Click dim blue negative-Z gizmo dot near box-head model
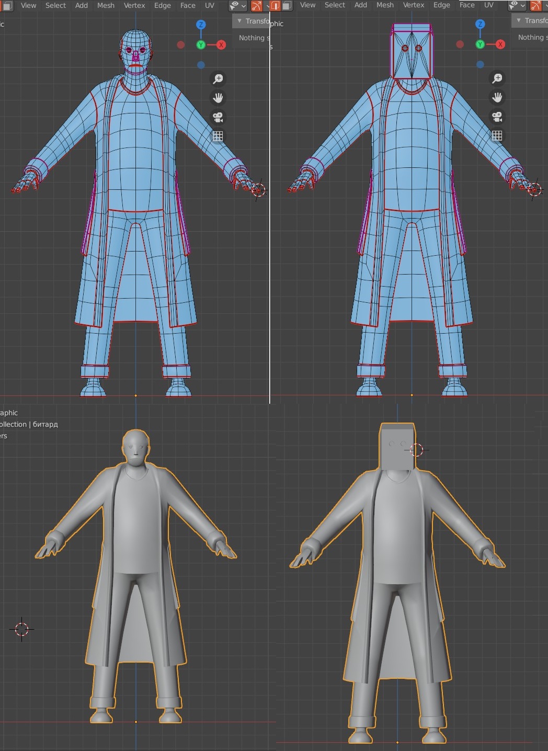Screen dimensions: 548x751 click(x=480, y=64)
